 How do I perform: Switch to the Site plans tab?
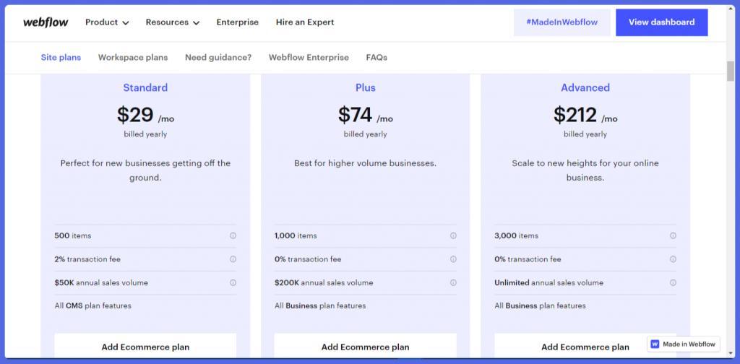[61, 58]
